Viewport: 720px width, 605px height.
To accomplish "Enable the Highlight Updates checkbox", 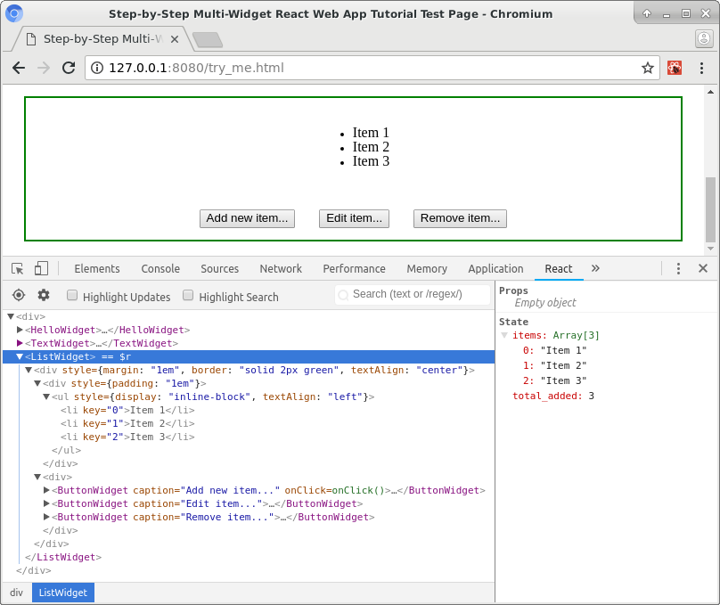I will tap(71, 296).
